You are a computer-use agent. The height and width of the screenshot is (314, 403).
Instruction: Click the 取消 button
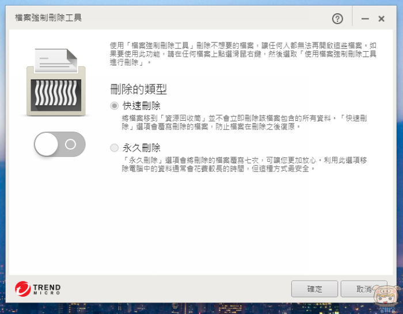[x=364, y=289]
